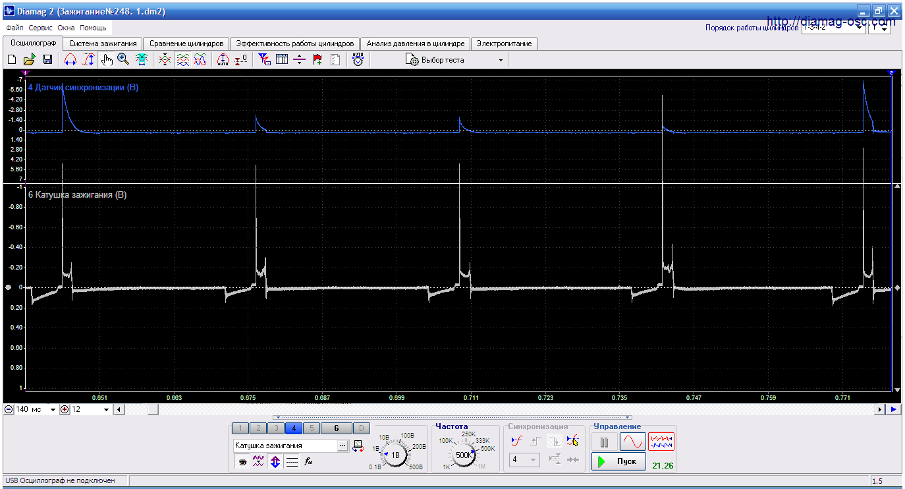This screenshot has width=905, height=489.
Task: Click the purple waveform filter icon
Action: 258,462
